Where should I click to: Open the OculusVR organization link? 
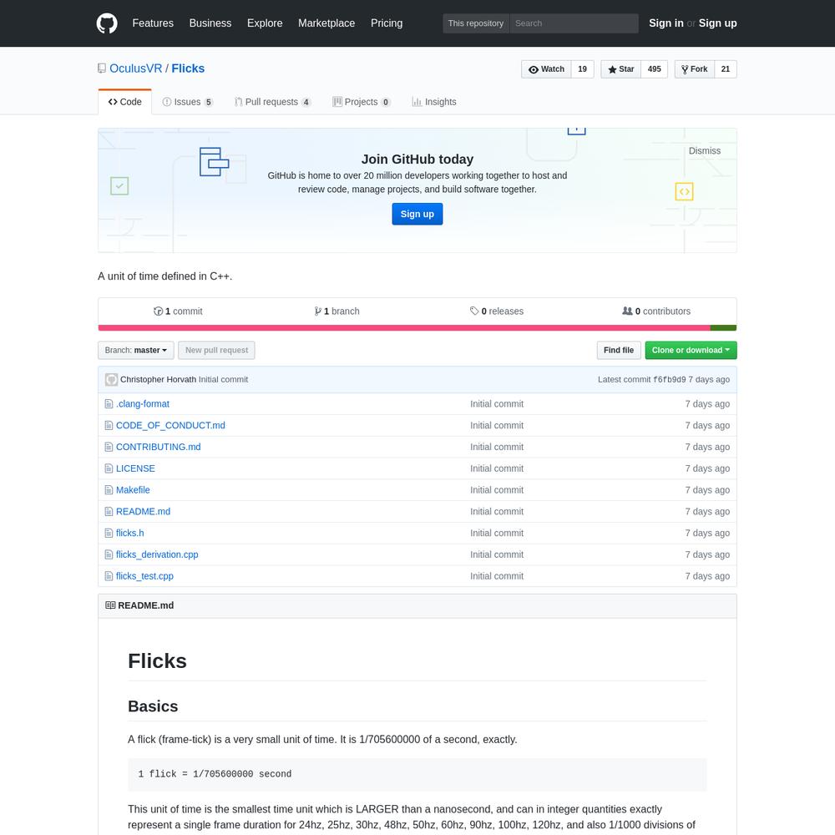tap(136, 68)
